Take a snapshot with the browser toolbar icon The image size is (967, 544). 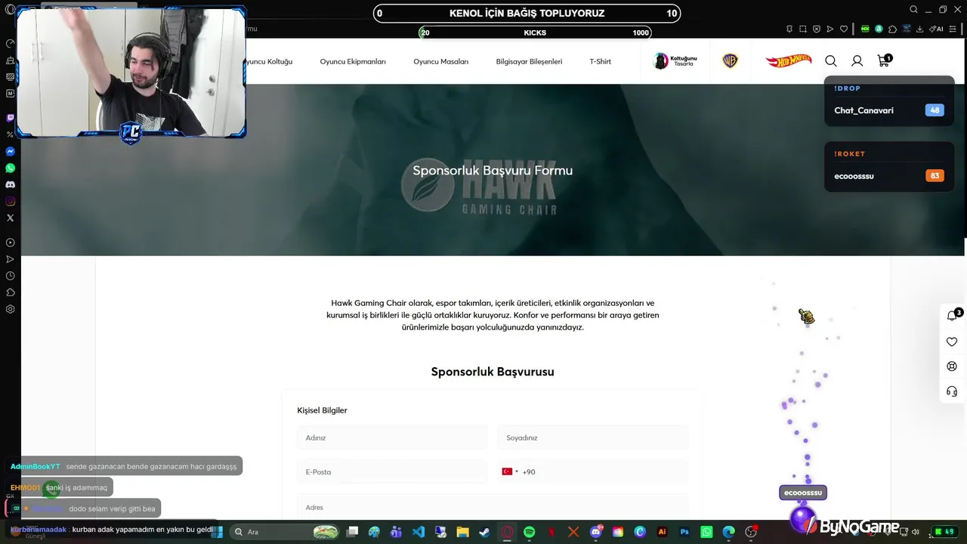click(x=803, y=29)
